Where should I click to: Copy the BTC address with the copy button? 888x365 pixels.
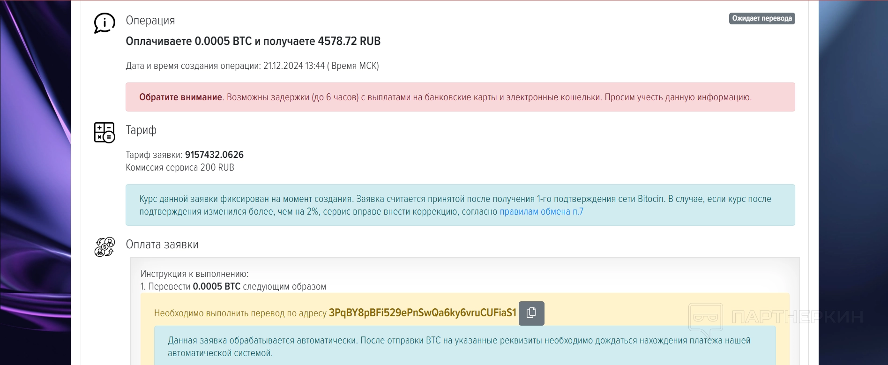pyautogui.click(x=531, y=313)
